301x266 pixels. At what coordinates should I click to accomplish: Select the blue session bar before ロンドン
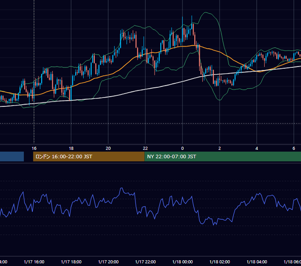point(12,156)
